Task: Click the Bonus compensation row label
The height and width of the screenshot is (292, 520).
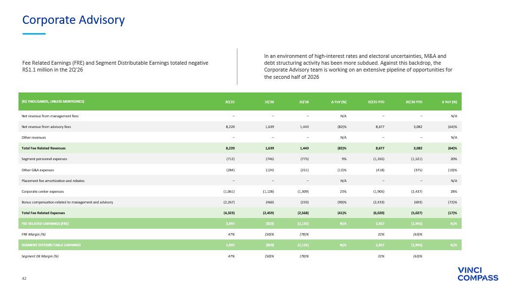Action: point(67,202)
